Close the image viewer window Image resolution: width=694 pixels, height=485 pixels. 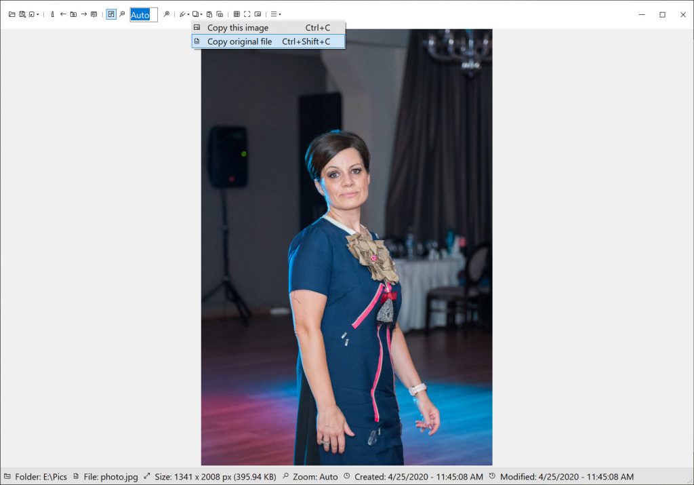click(x=683, y=15)
